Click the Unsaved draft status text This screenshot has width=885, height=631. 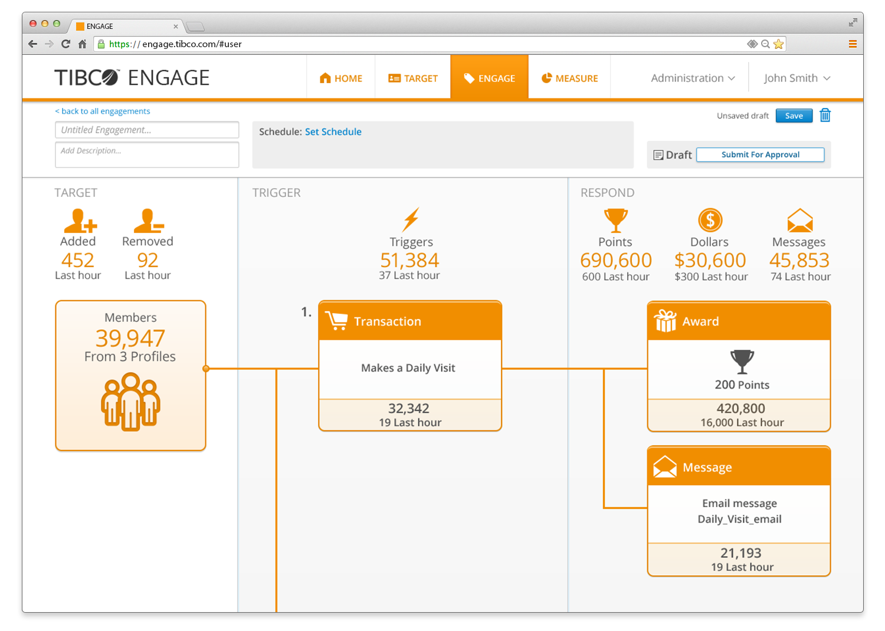[x=743, y=116]
